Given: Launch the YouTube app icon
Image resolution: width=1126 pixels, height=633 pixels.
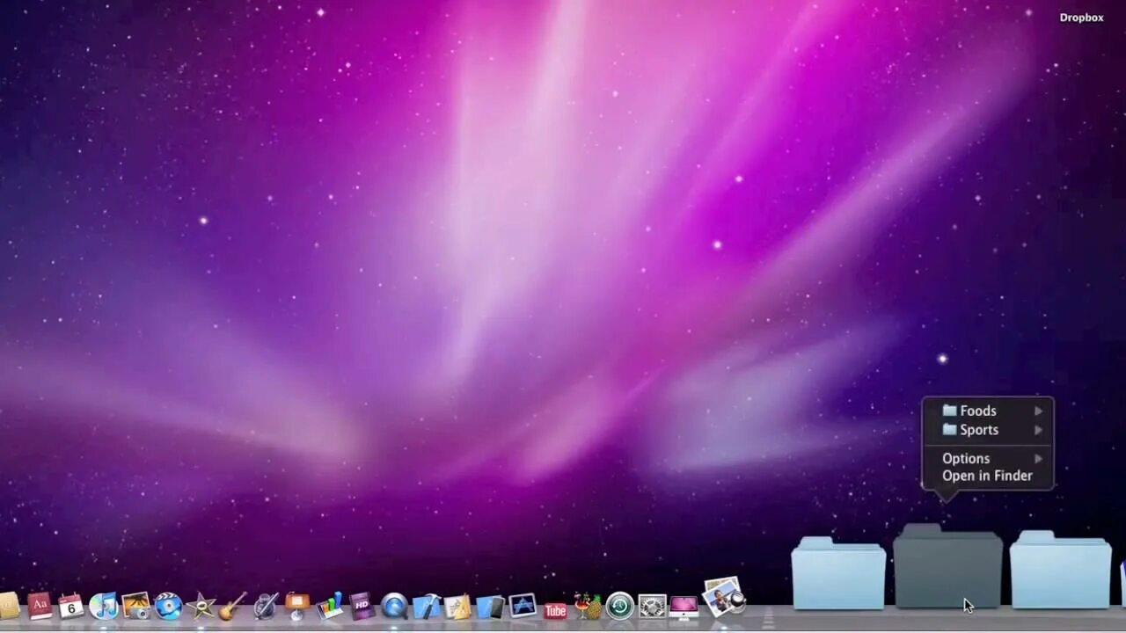Looking at the screenshot, I should tap(554, 608).
